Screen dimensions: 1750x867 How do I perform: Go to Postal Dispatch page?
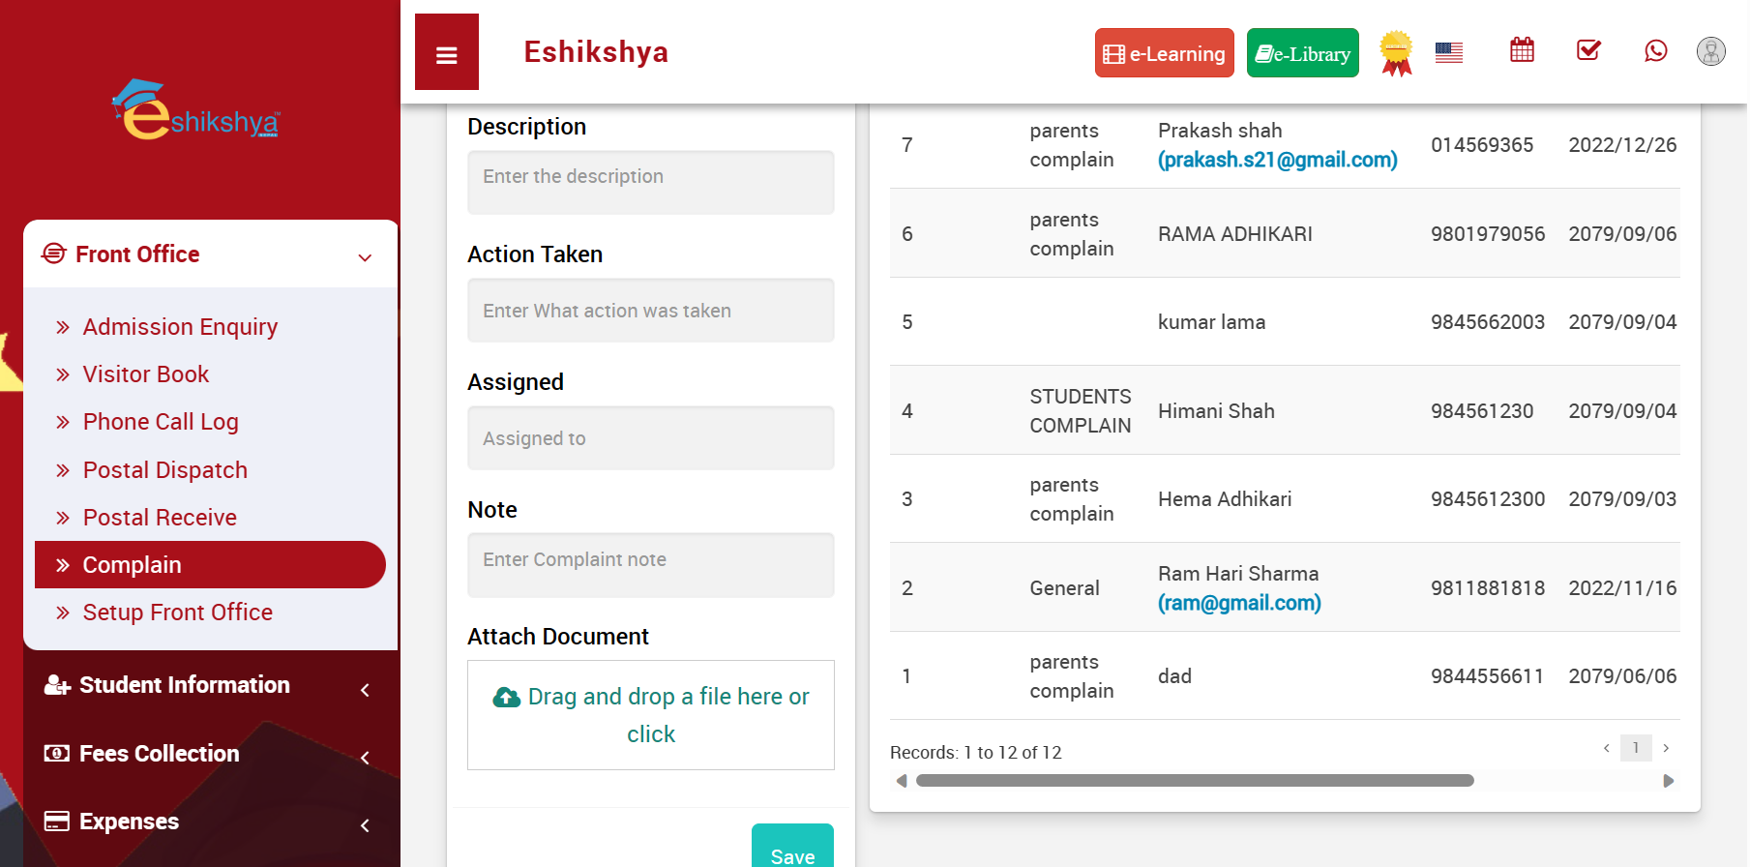tap(164, 470)
